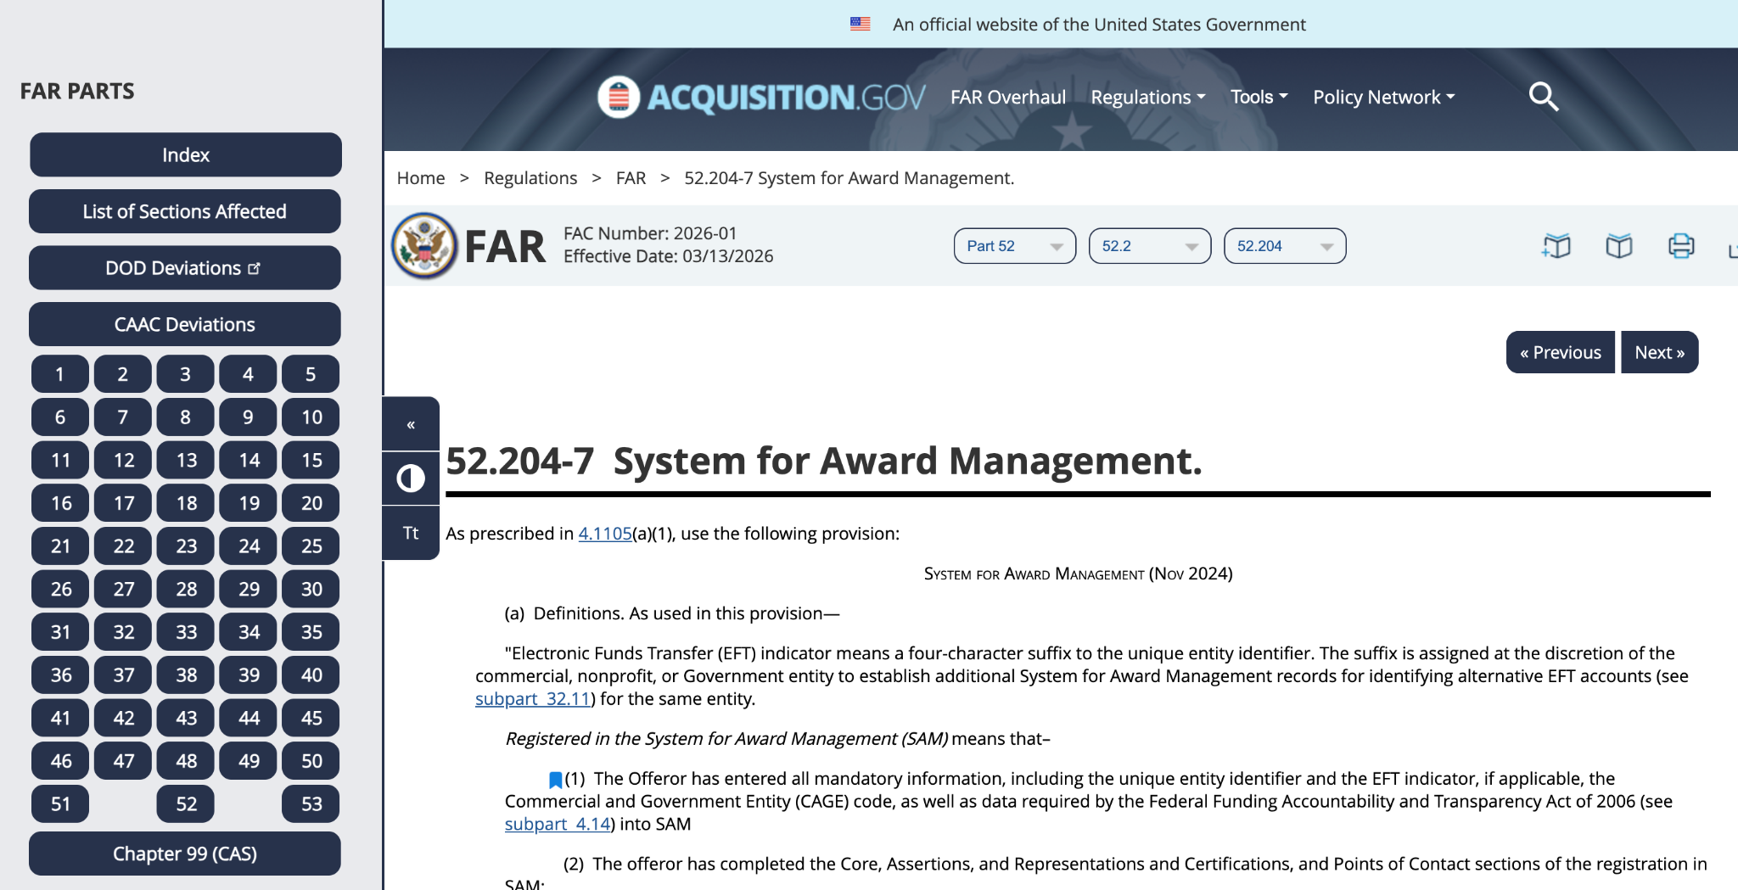This screenshot has width=1738, height=890.
Task: Open CAAC Deviations
Action: point(185,324)
